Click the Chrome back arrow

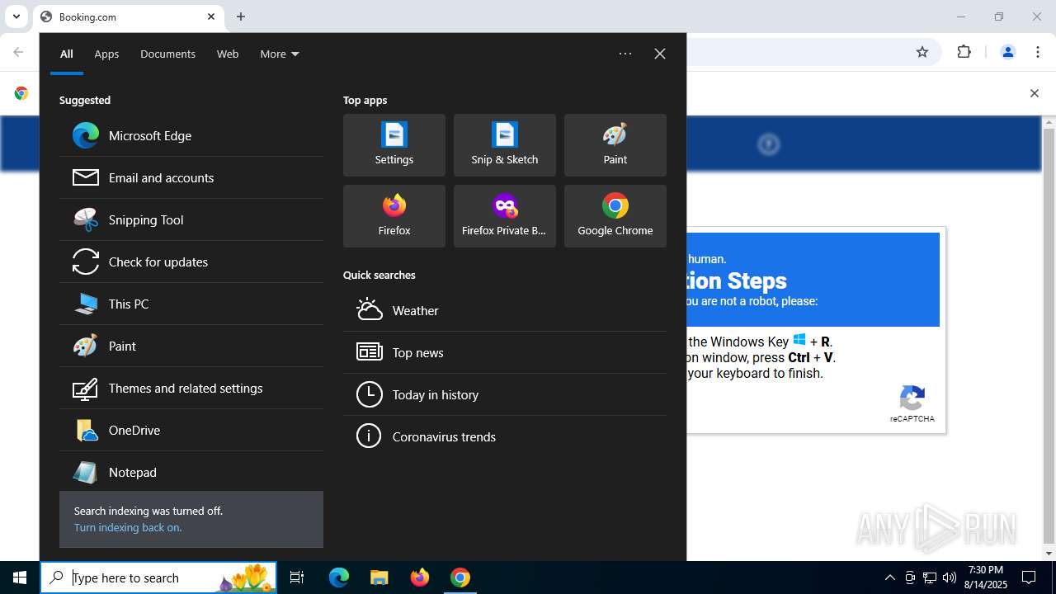[18, 52]
